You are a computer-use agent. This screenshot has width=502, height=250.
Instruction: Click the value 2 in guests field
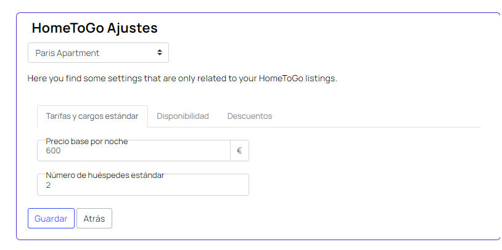click(x=48, y=185)
